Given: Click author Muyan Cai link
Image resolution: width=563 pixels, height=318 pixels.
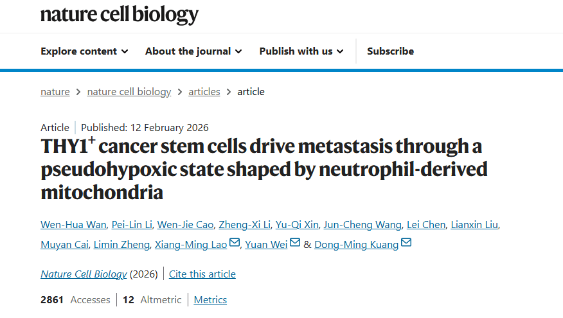Looking at the screenshot, I should click(x=64, y=245).
